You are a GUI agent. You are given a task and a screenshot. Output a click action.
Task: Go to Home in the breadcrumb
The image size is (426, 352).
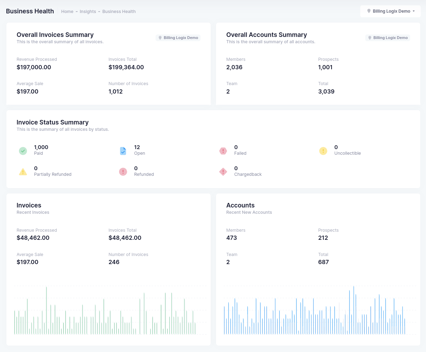[67, 12]
